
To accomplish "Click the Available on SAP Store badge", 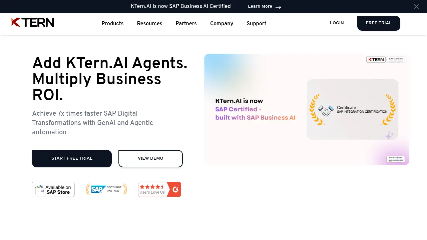I will pos(53,189).
